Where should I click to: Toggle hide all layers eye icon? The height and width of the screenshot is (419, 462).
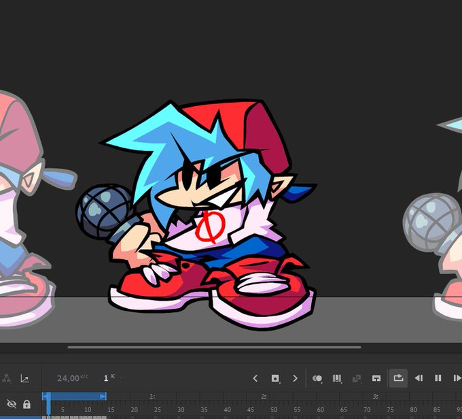point(12,403)
